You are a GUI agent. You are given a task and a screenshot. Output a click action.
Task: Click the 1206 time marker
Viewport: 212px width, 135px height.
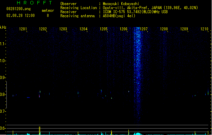point(124,29)
